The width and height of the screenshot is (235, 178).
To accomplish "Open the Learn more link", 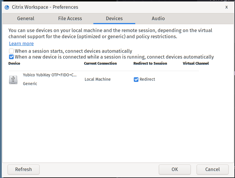I will [x=22, y=43].
